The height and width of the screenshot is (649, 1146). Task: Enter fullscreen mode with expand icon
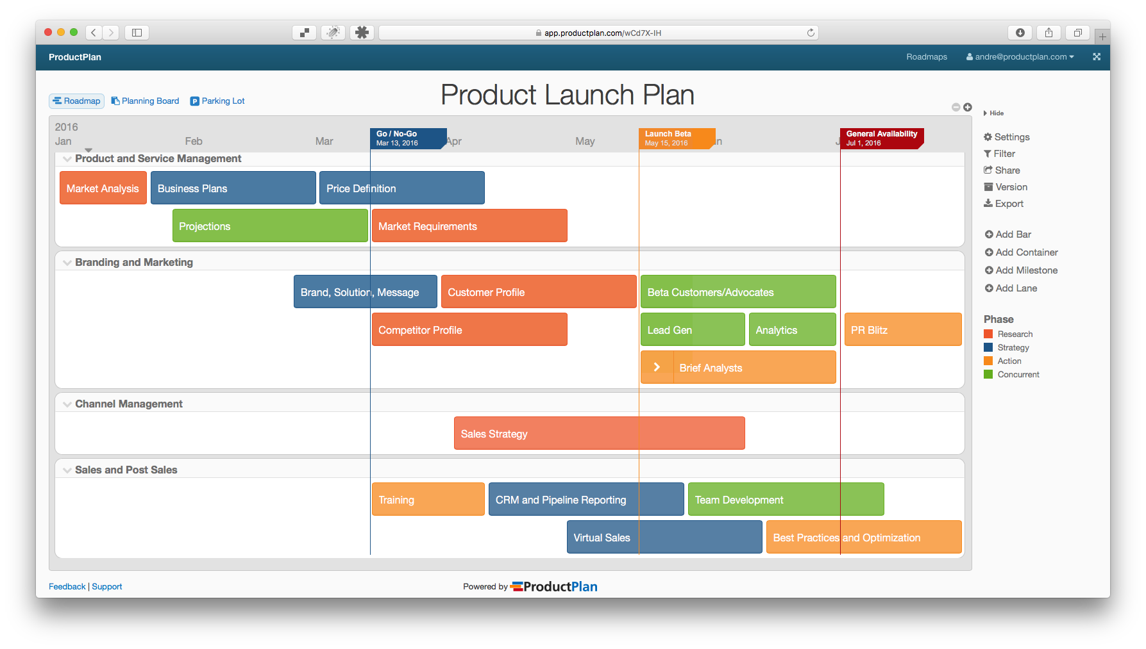click(x=1097, y=57)
